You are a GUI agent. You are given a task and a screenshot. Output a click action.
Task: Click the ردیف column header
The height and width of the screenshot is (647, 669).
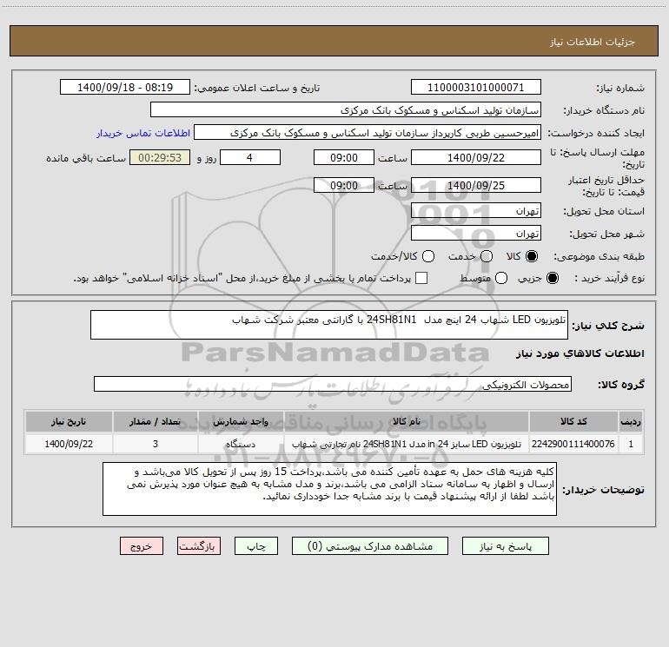tap(631, 421)
